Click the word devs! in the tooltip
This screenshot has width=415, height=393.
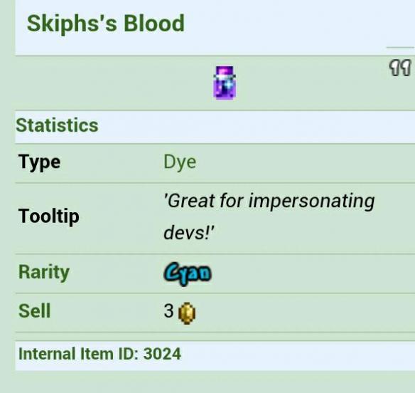pyautogui.click(x=189, y=233)
